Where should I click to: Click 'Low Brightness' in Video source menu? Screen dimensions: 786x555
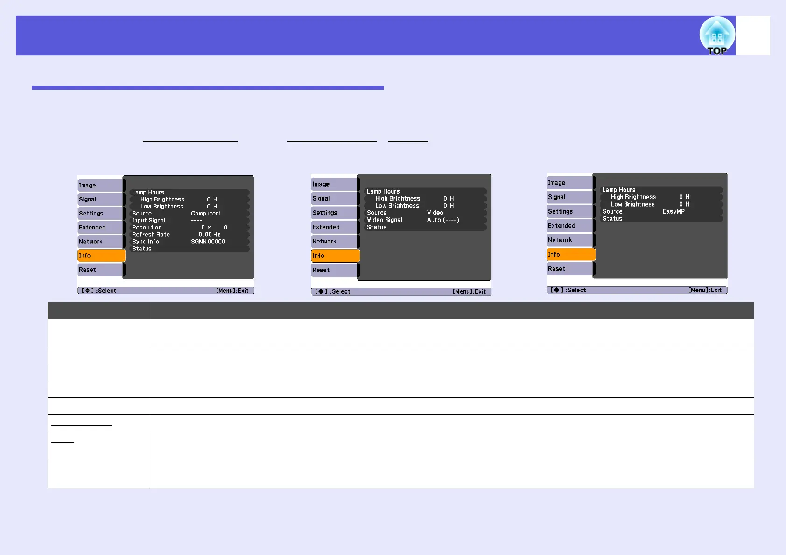(x=397, y=206)
